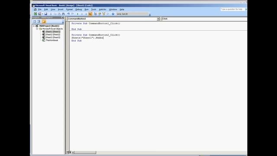Click the 'Private Sub CommandButton1_Click()' line
This screenshot has width=277, height=156.
(x=96, y=23)
